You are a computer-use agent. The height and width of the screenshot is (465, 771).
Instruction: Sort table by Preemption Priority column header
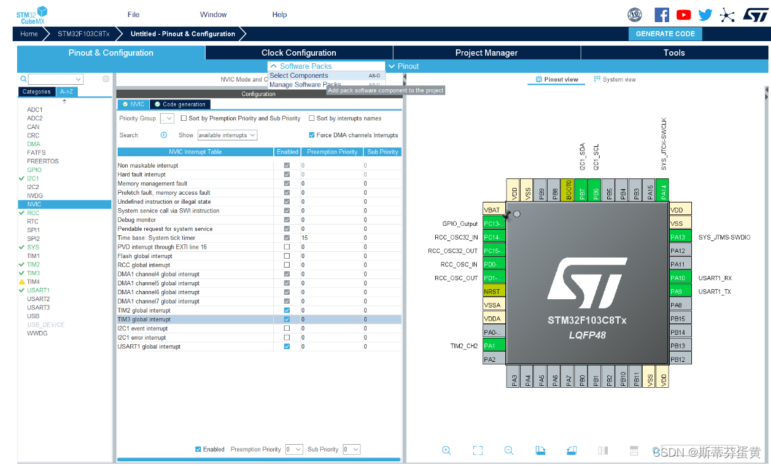[332, 152]
